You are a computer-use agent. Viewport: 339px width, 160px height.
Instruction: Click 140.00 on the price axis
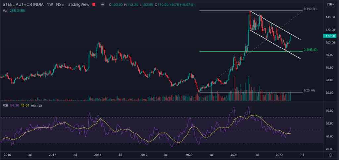coord(330,17)
